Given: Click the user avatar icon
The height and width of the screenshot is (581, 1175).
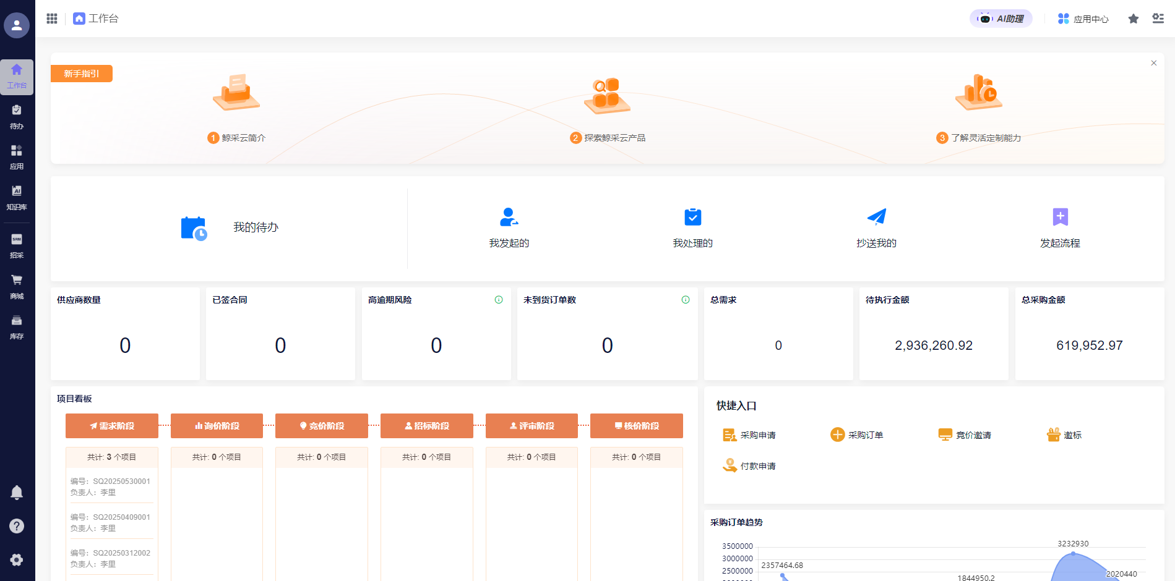Looking at the screenshot, I should pos(17,25).
